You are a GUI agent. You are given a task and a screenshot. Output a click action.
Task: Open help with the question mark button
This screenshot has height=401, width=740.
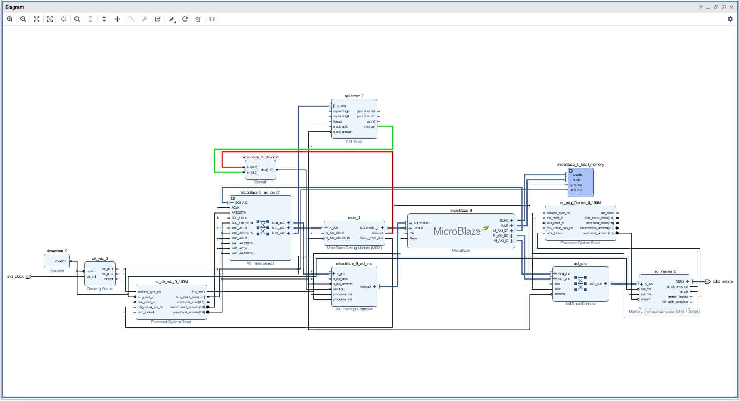700,7
